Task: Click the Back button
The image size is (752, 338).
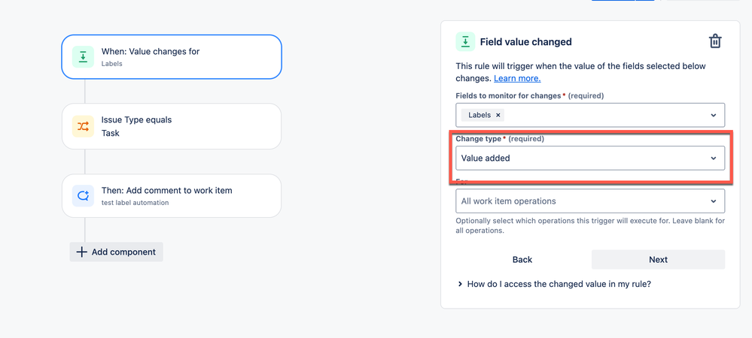Action: tap(522, 259)
